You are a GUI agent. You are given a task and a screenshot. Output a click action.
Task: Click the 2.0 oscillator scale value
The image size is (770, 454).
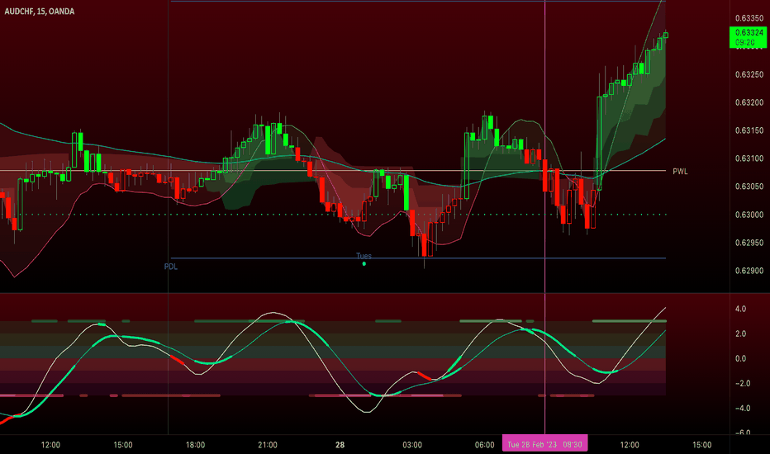[x=740, y=333]
